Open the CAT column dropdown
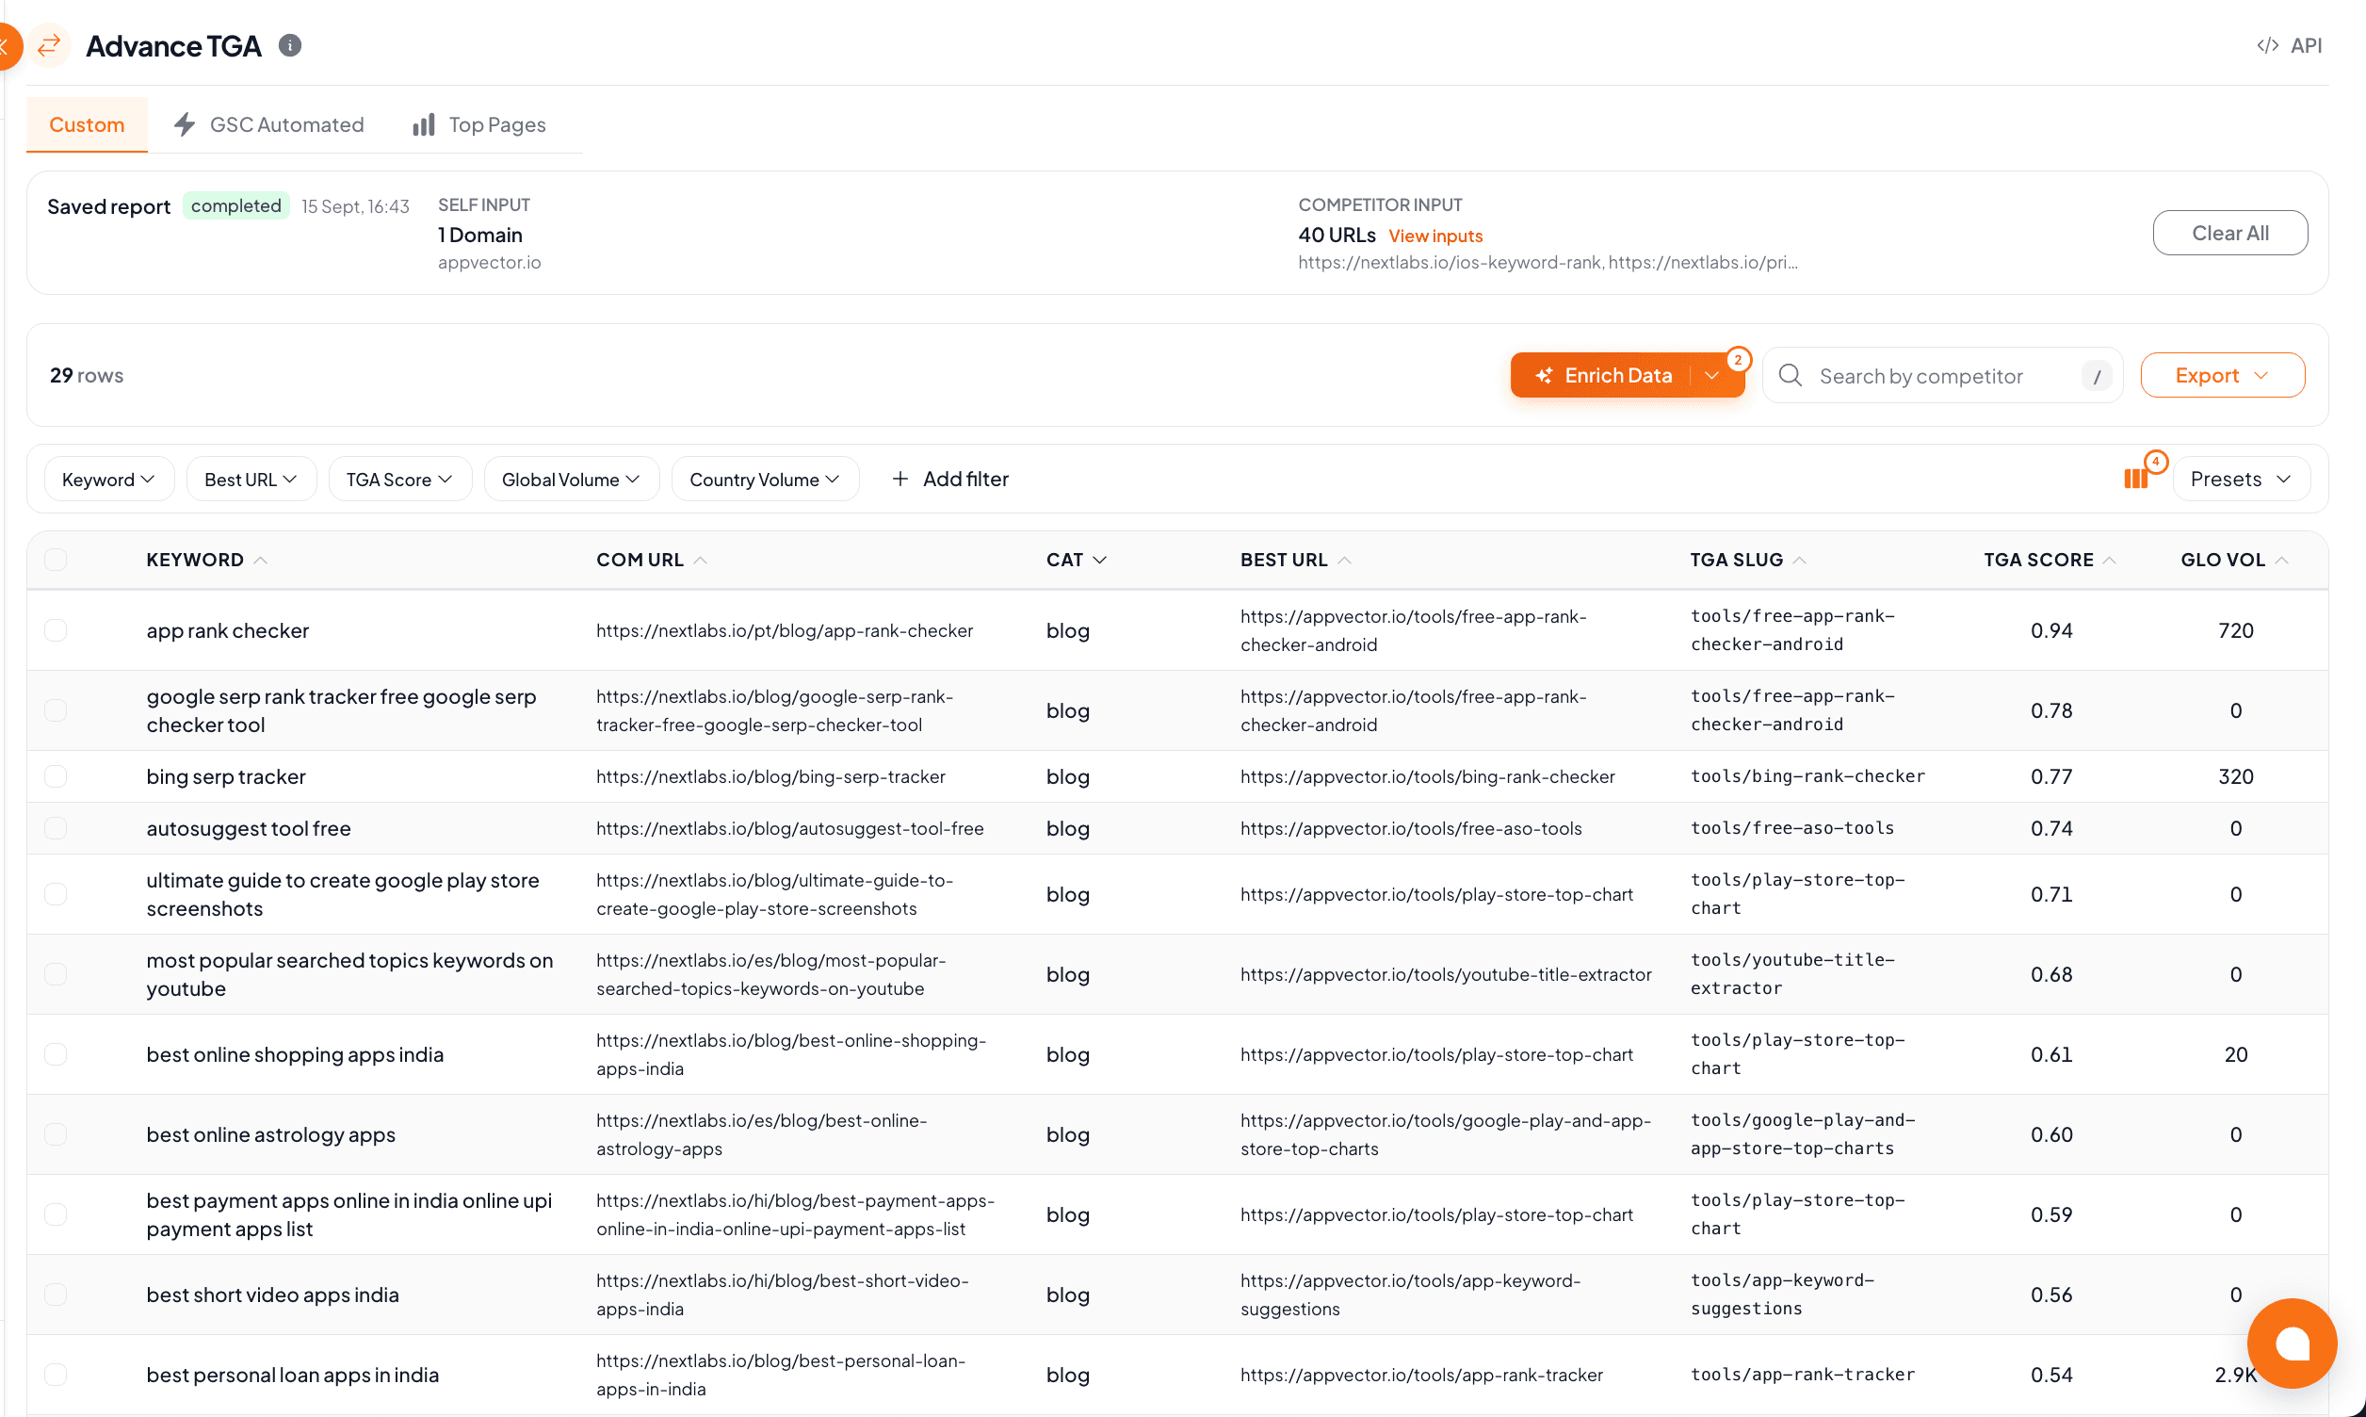 click(1099, 560)
